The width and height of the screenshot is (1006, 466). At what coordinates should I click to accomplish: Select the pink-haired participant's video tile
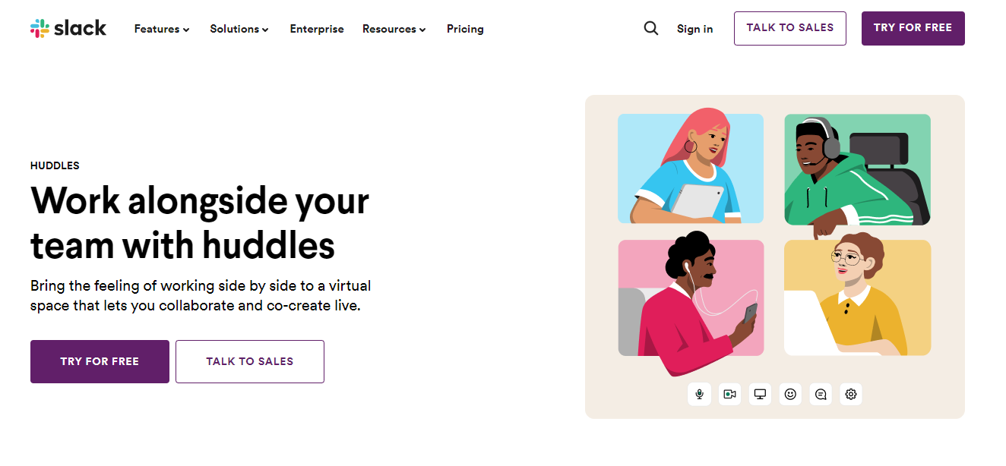coord(691,168)
